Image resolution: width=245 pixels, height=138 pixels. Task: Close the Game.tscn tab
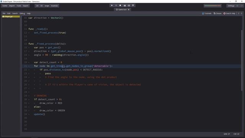coord(129,10)
